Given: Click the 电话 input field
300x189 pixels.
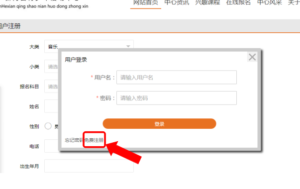Looking at the screenshot, I should tap(52, 146).
